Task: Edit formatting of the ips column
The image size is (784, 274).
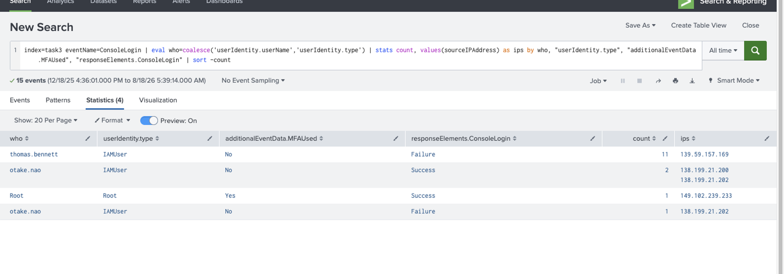Action: click(767, 139)
